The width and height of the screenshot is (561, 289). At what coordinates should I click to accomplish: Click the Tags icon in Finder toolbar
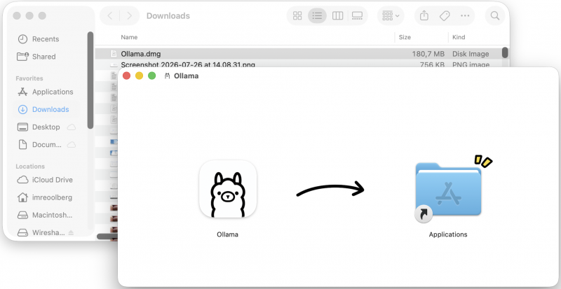(445, 15)
